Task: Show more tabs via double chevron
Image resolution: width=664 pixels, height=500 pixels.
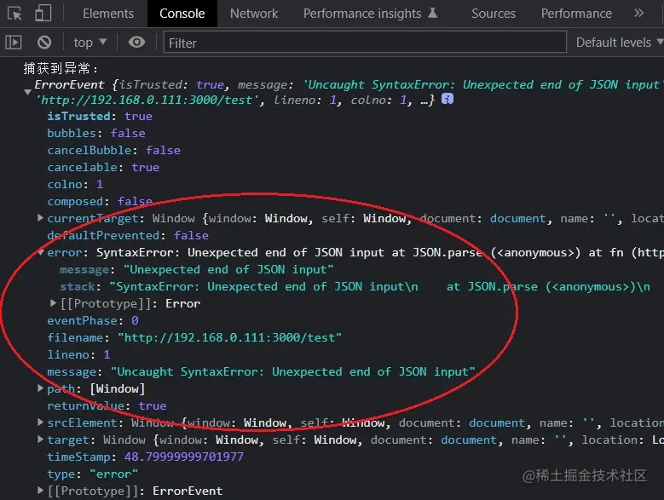Action: click(638, 13)
